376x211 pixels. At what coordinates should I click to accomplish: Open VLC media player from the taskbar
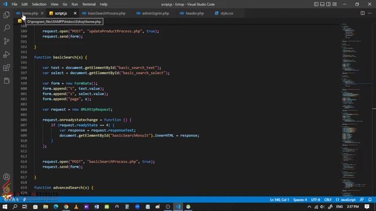76,207
